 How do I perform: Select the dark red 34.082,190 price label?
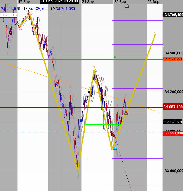[x=173, y=107]
